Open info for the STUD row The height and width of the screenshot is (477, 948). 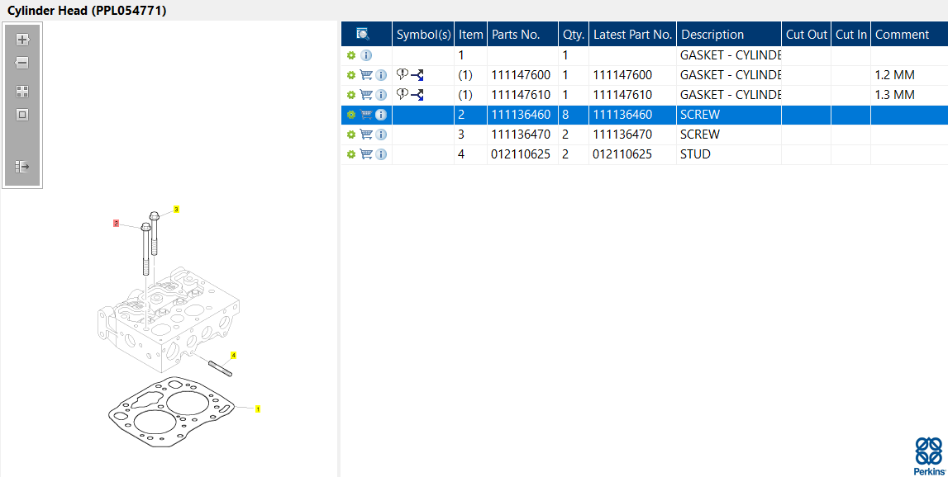click(381, 154)
